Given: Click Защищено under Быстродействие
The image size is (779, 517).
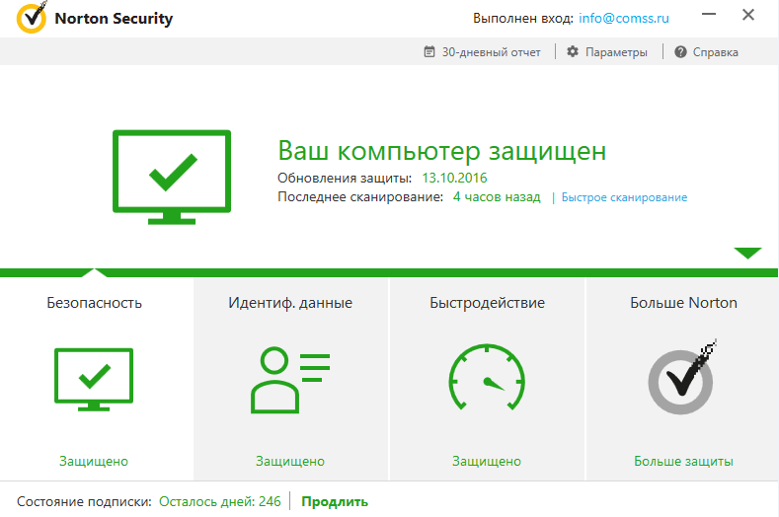Looking at the screenshot, I should pyautogui.click(x=487, y=461).
